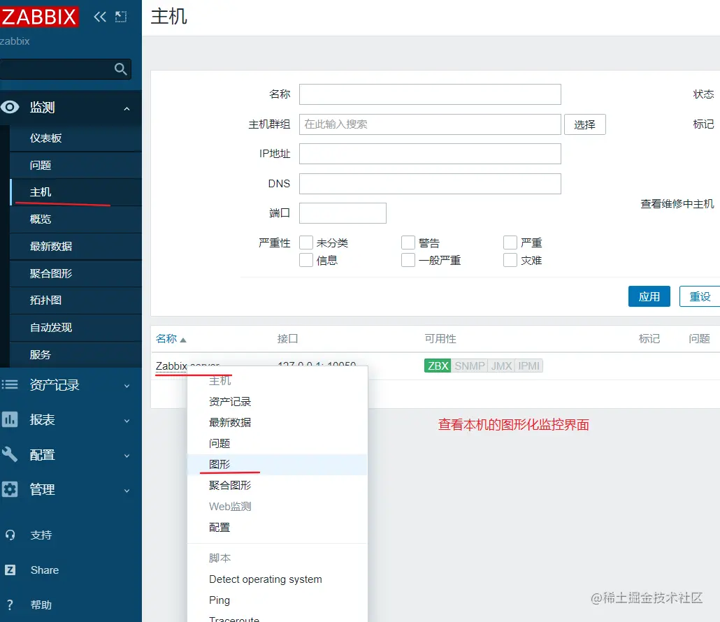Viewport: 720px width, 622px height.
Task: Run Detect operating system script
Action: click(278, 579)
